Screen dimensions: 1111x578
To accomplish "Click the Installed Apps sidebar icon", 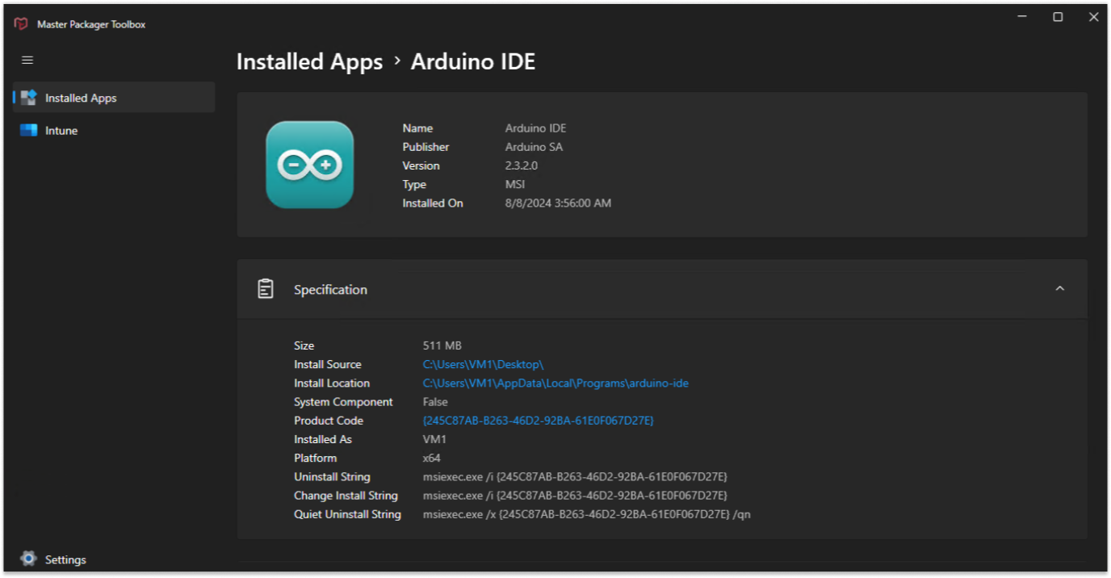I will [29, 98].
